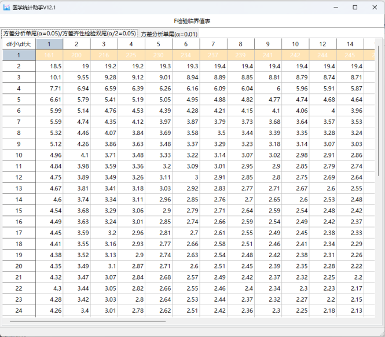Select cell 6.59 in row 4
Image resolution: width=385 pixels, height=337 pixels.
(104, 89)
